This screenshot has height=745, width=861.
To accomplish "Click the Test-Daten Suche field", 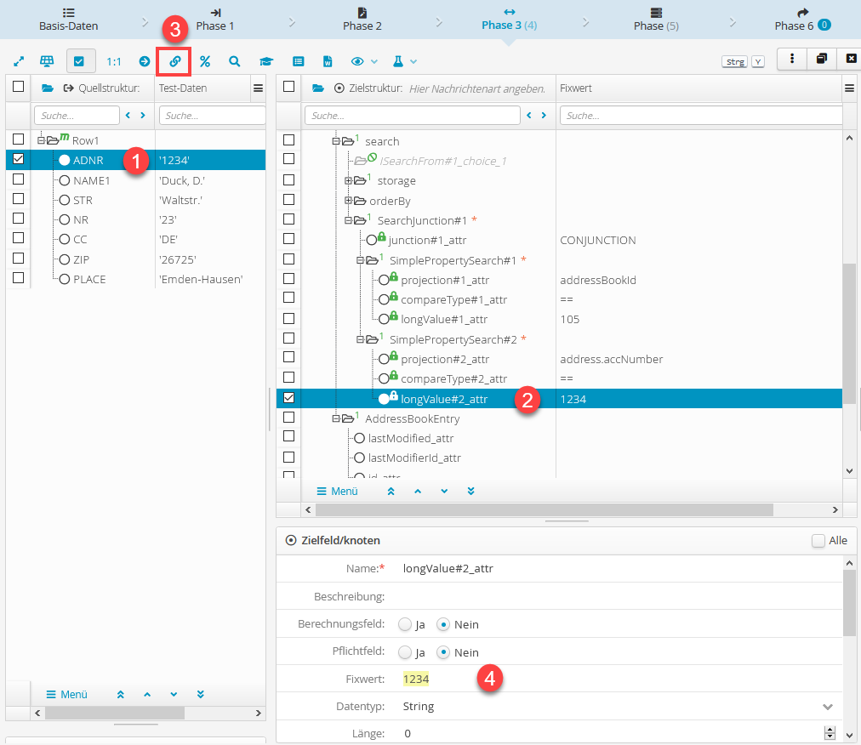I will pos(213,116).
